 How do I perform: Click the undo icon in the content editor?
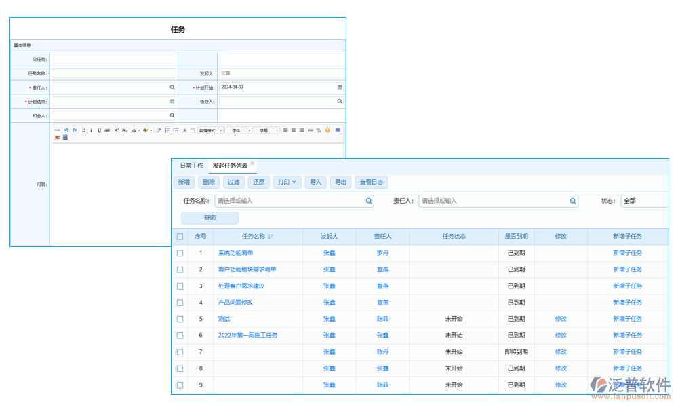tap(67, 130)
